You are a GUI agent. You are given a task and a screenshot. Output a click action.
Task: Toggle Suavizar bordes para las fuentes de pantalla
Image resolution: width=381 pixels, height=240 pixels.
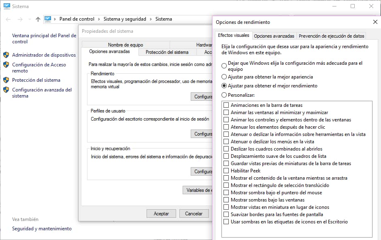click(226, 215)
